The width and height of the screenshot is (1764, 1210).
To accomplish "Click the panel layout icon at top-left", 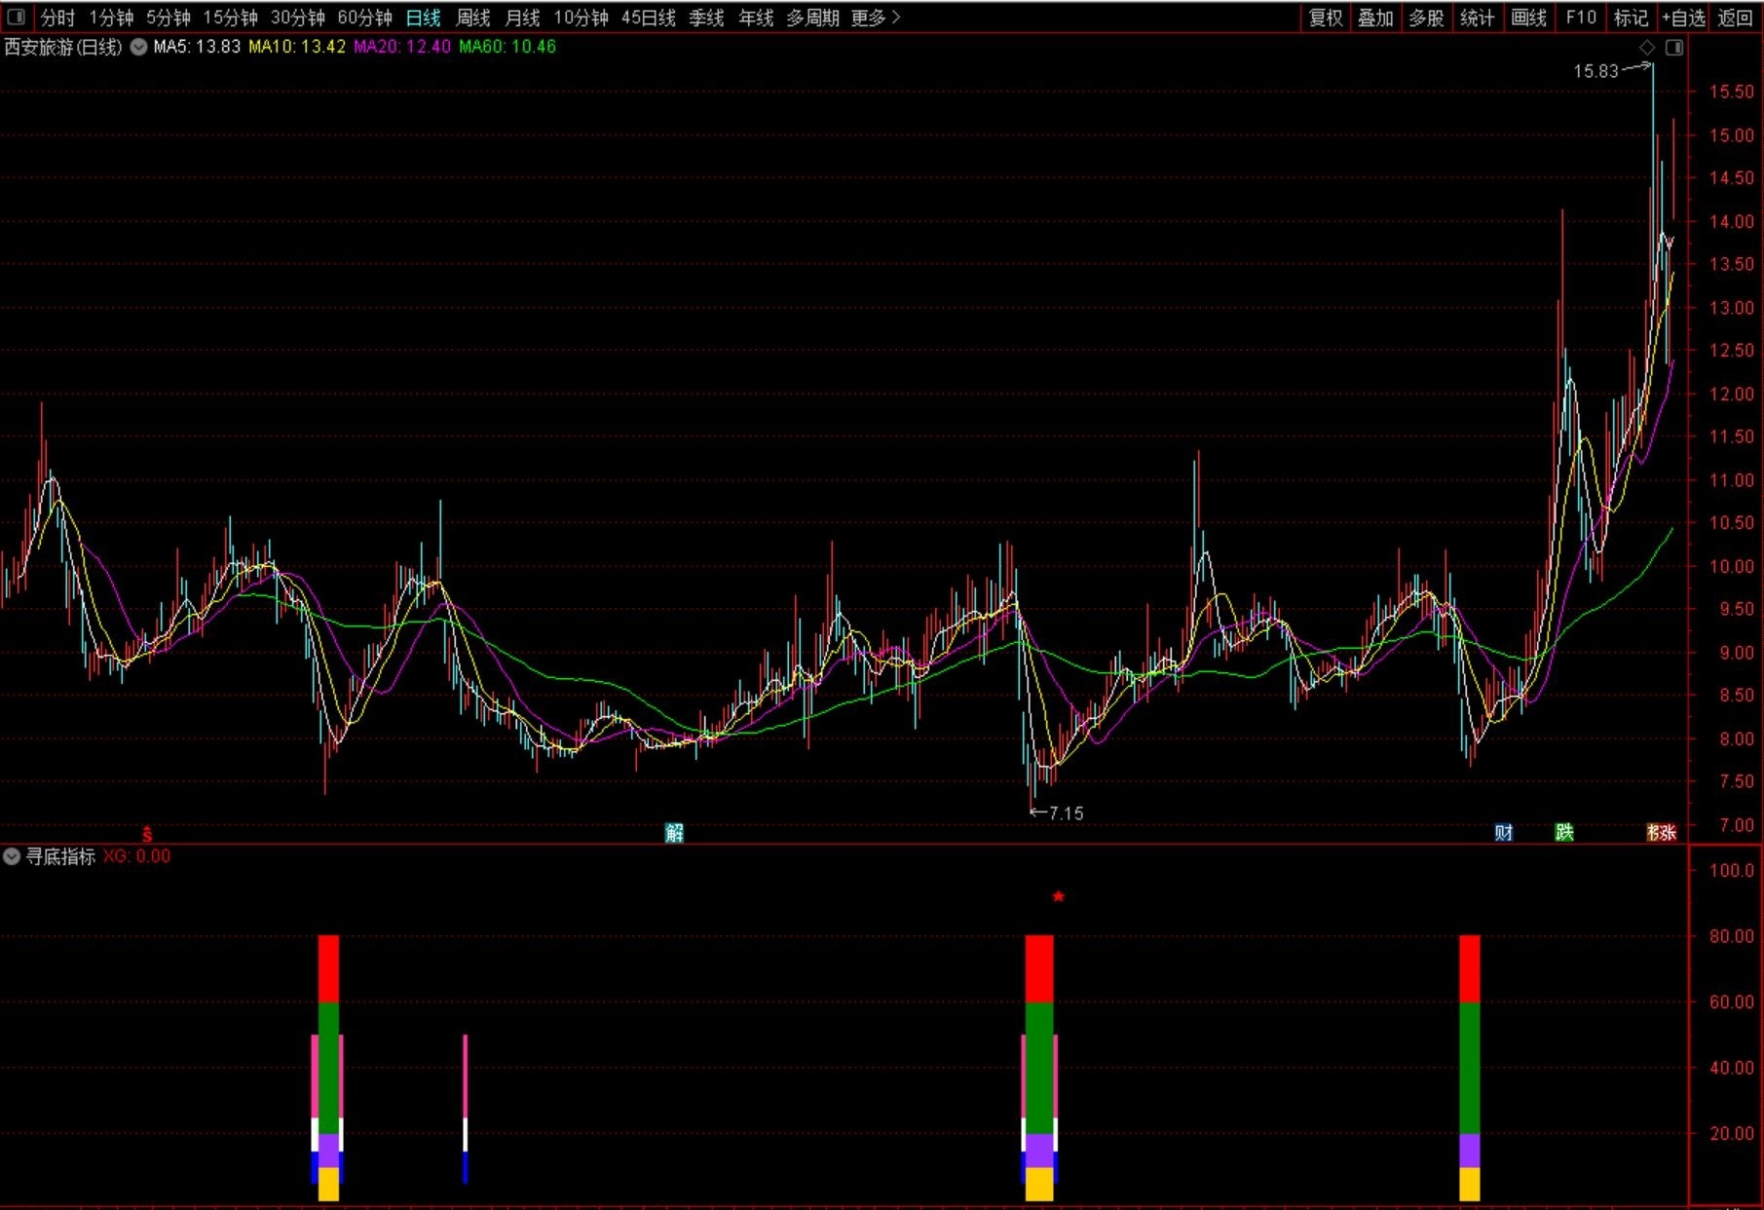I will pos(16,17).
